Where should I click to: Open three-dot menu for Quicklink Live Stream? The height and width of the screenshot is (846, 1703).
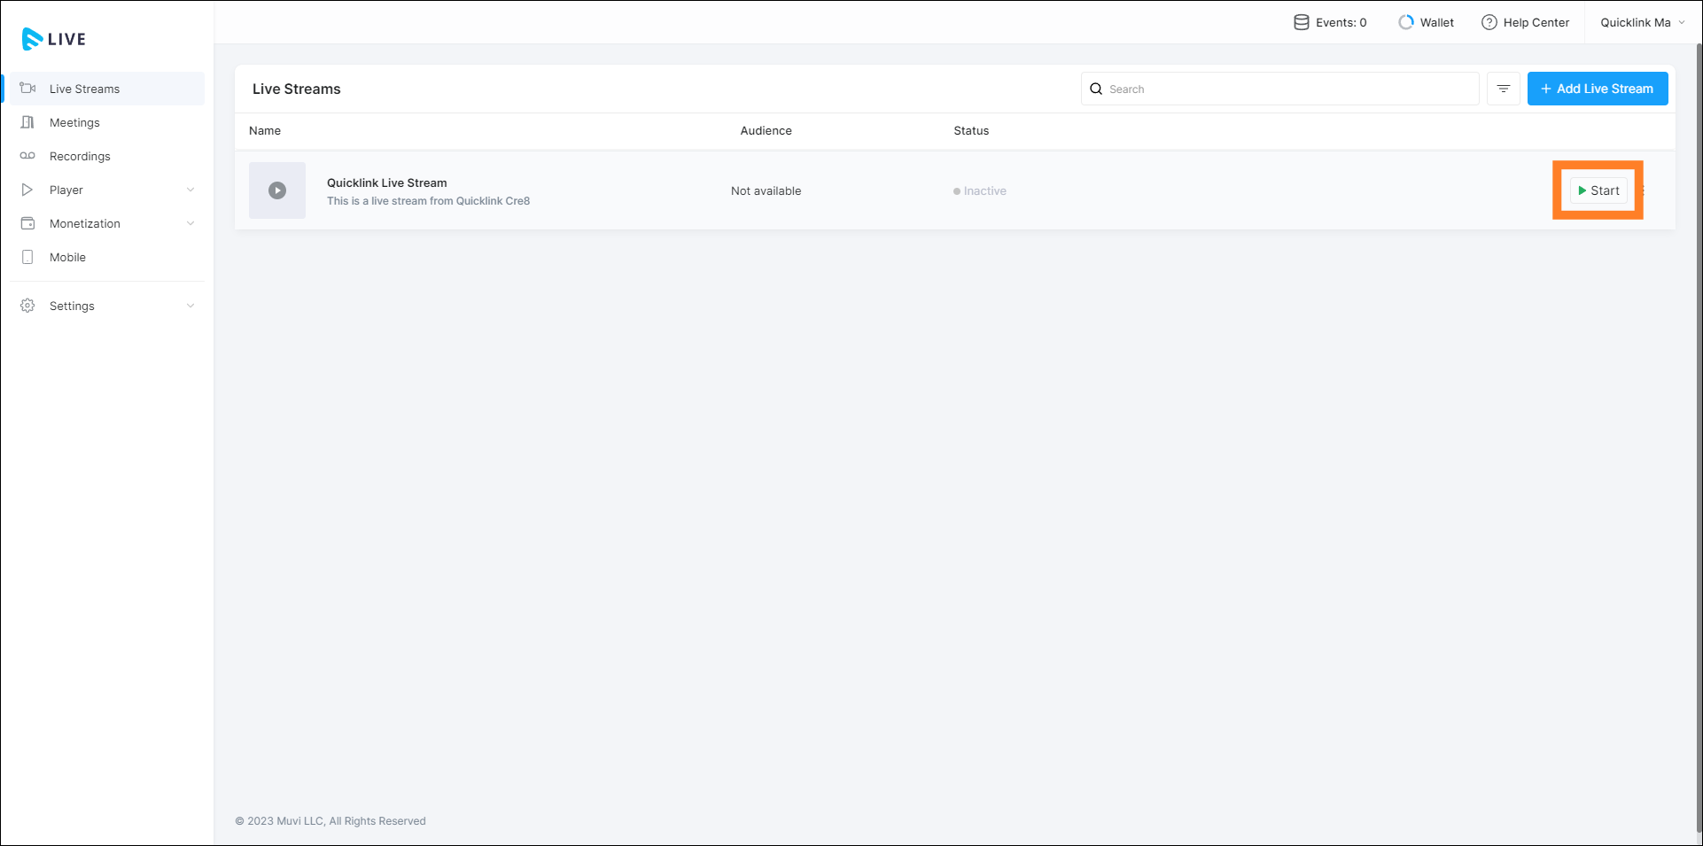point(1645,190)
